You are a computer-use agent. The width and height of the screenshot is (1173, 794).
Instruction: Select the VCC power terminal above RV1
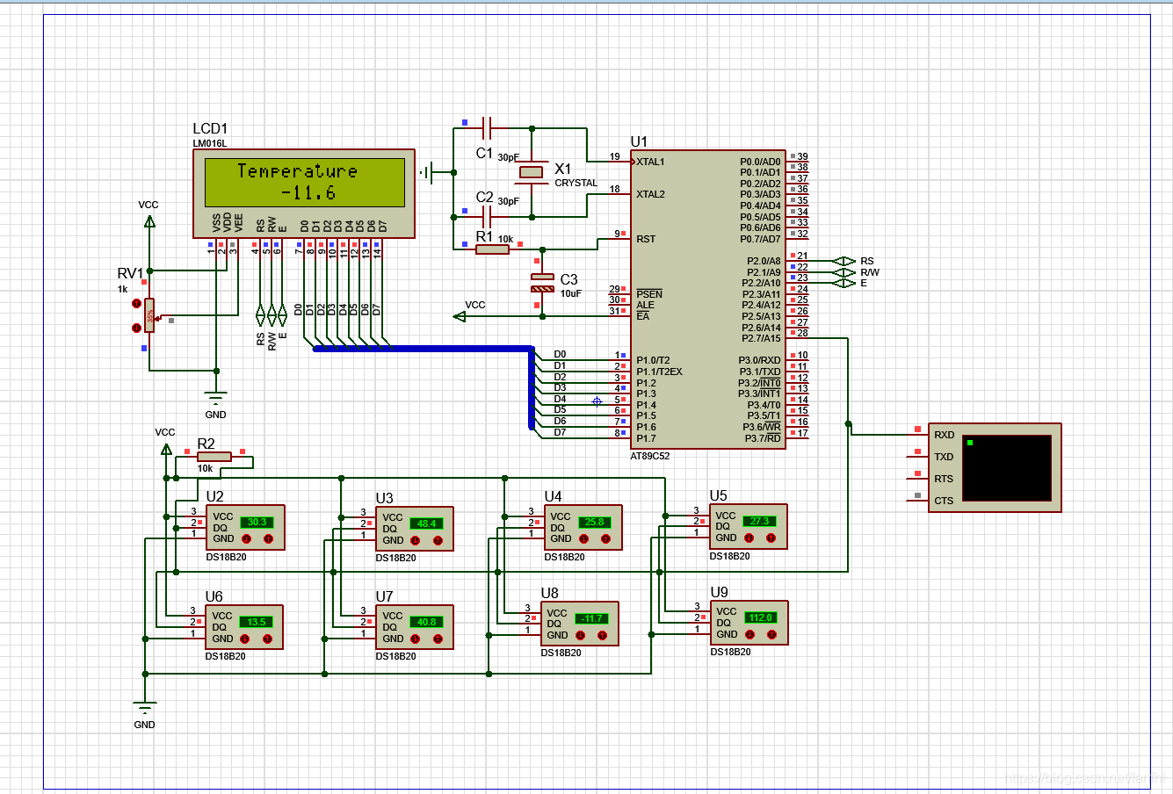pos(149,220)
